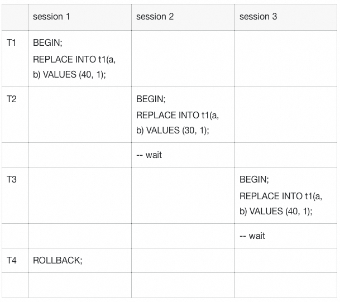Click BEGIN; in session 3 at T3
340x302 pixels.
point(254,180)
